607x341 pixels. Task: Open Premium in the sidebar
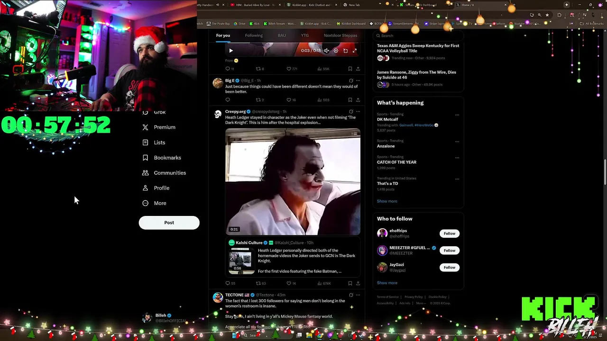click(159, 127)
